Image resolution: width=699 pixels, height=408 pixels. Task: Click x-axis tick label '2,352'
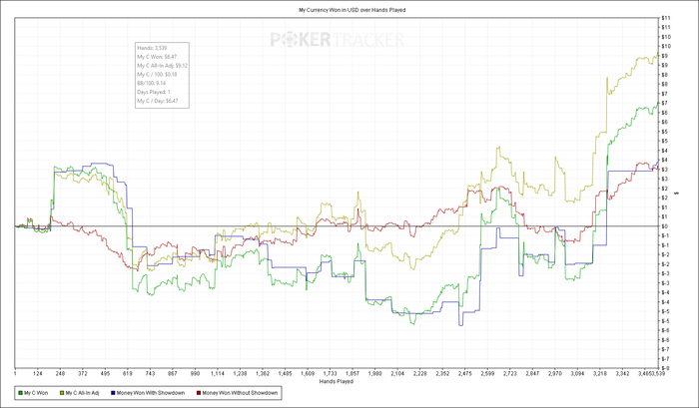[442, 374]
